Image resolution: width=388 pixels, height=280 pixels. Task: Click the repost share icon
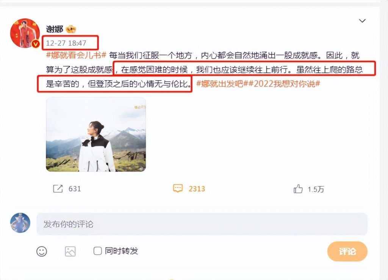[x=58, y=188]
